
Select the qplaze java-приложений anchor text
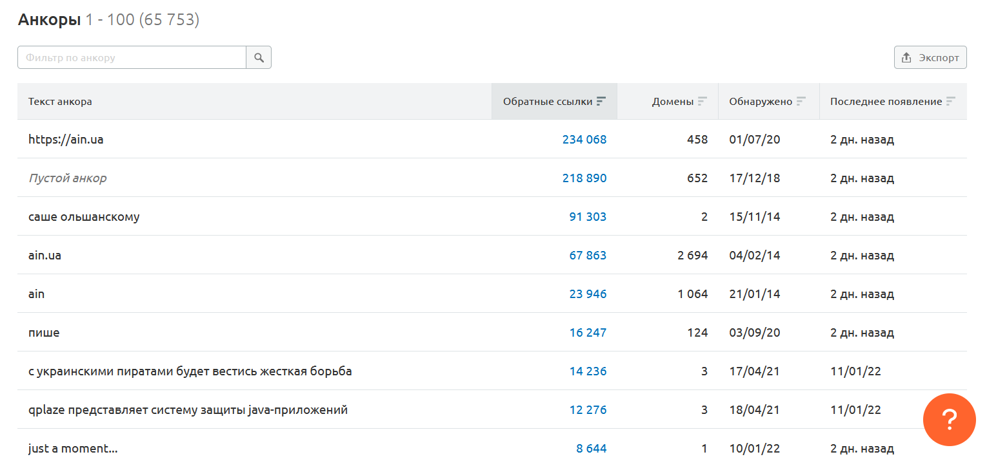(188, 409)
